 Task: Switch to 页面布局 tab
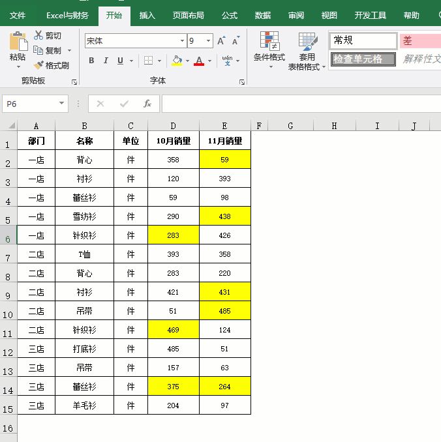[188, 15]
